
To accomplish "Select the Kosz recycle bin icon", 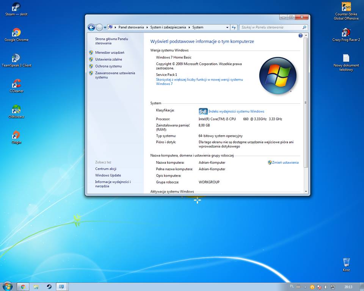I will pos(346,263).
